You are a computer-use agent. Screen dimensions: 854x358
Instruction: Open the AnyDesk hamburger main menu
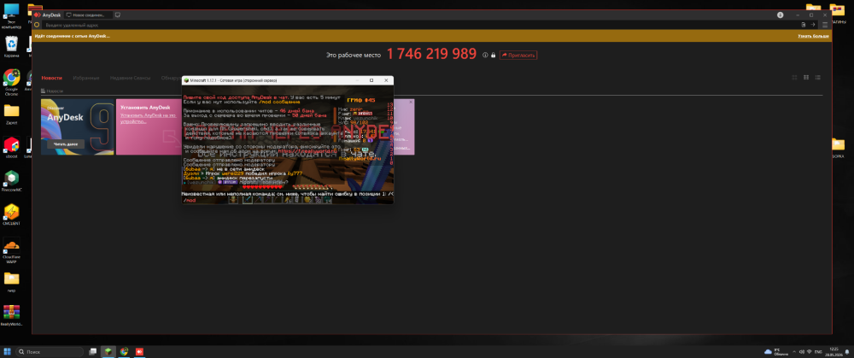pyautogui.click(x=825, y=25)
